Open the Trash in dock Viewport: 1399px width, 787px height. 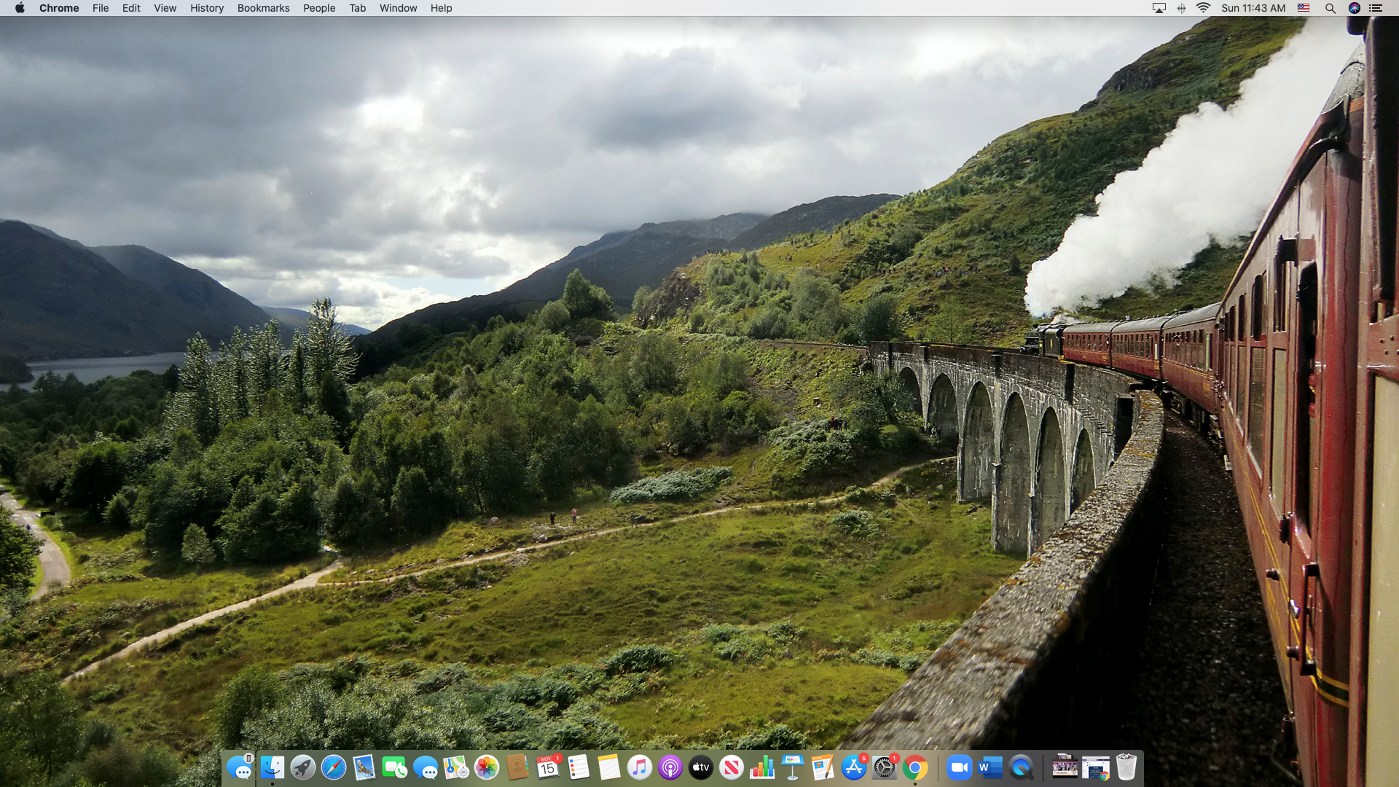point(1126,767)
